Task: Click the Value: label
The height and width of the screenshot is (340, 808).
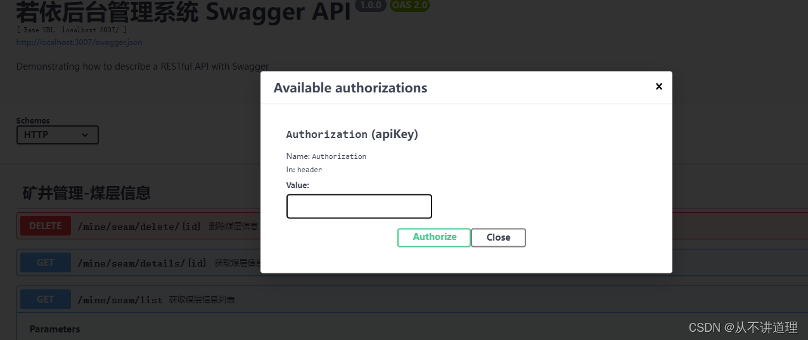Action: point(298,185)
